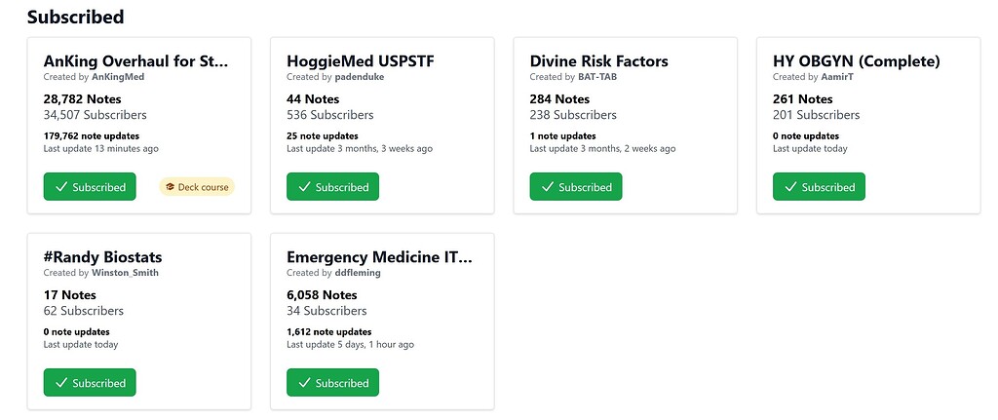Open the Divine Risk Factors deck title

(599, 61)
